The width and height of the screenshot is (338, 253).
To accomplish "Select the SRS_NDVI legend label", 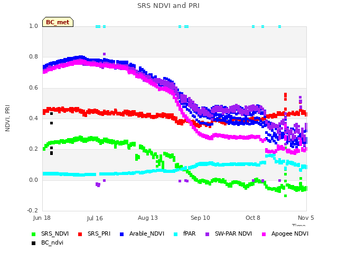I will click(55, 234).
